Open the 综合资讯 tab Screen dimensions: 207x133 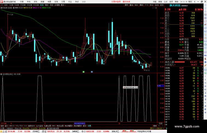tap(26, 128)
